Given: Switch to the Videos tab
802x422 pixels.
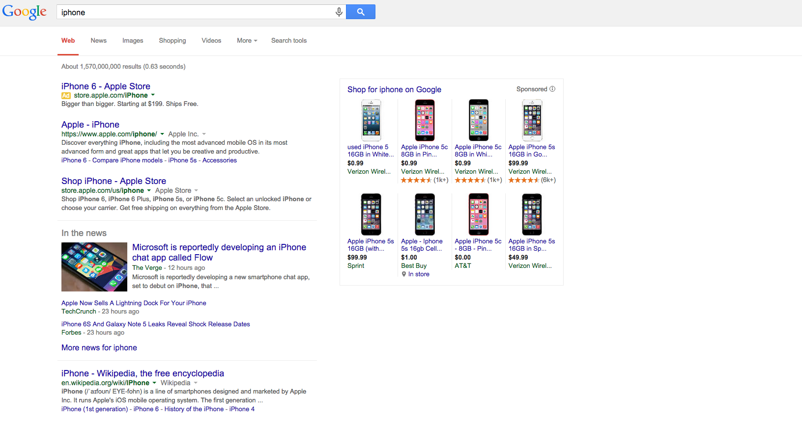Looking at the screenshot, I should pyautogui.click(x=211, y=41).
